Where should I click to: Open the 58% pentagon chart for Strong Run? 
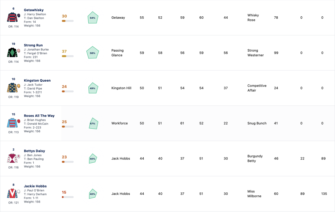93,53
